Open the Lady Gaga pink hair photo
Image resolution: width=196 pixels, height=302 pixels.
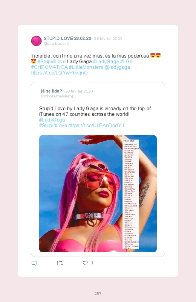click(98, 193)
